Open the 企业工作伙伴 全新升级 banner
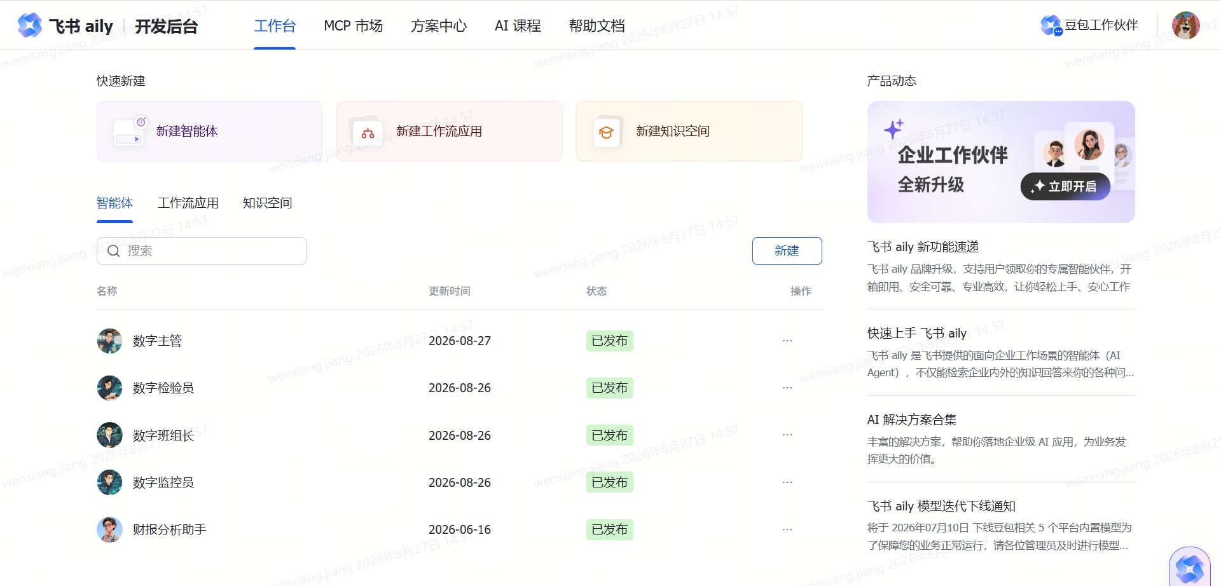Screen dimensions: 1221x586 tap(1001, 162)
